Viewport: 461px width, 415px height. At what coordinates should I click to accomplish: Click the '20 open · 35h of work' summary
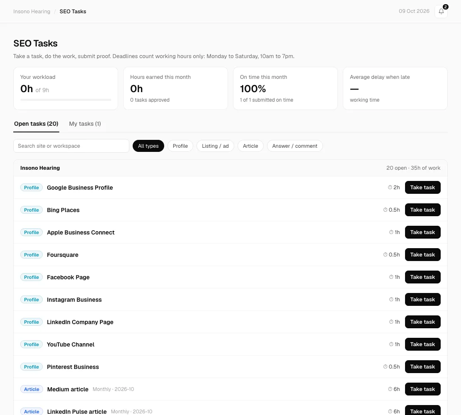(x=413, y=168)
